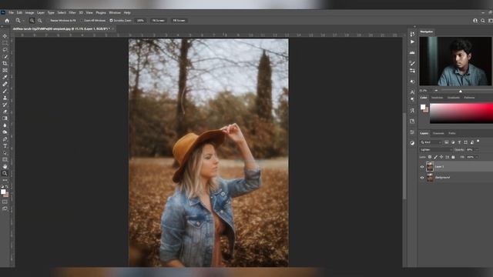Enable Resize Windows to Fit checkbox
Screen dimensions: 493x277
point(48,21)
